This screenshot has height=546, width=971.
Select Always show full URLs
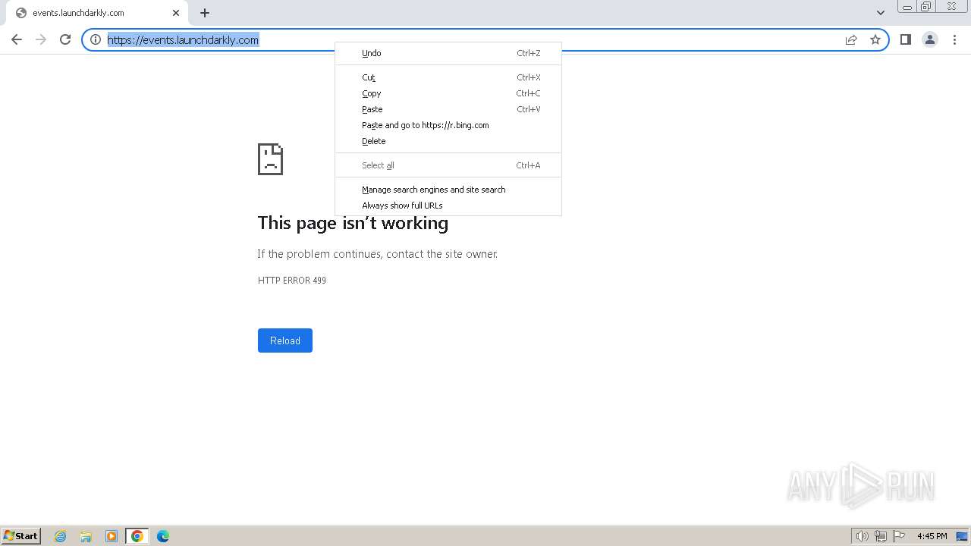pyautogui.click(x=448, y=206)
